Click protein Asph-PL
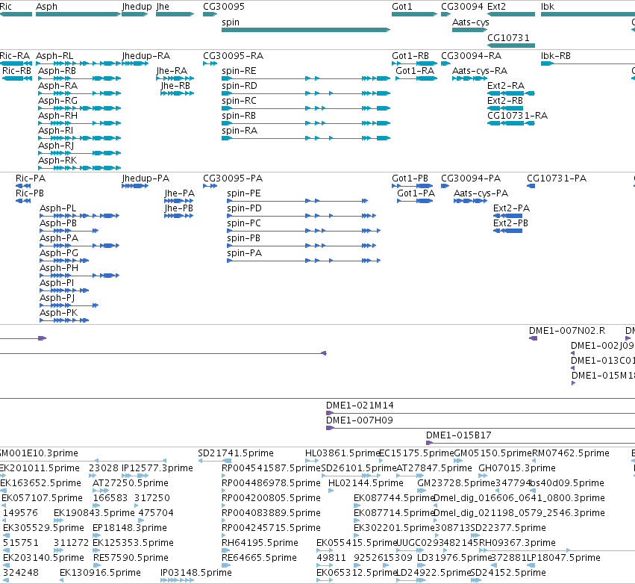This screenshot has height=584, width=635. point(79,216)
